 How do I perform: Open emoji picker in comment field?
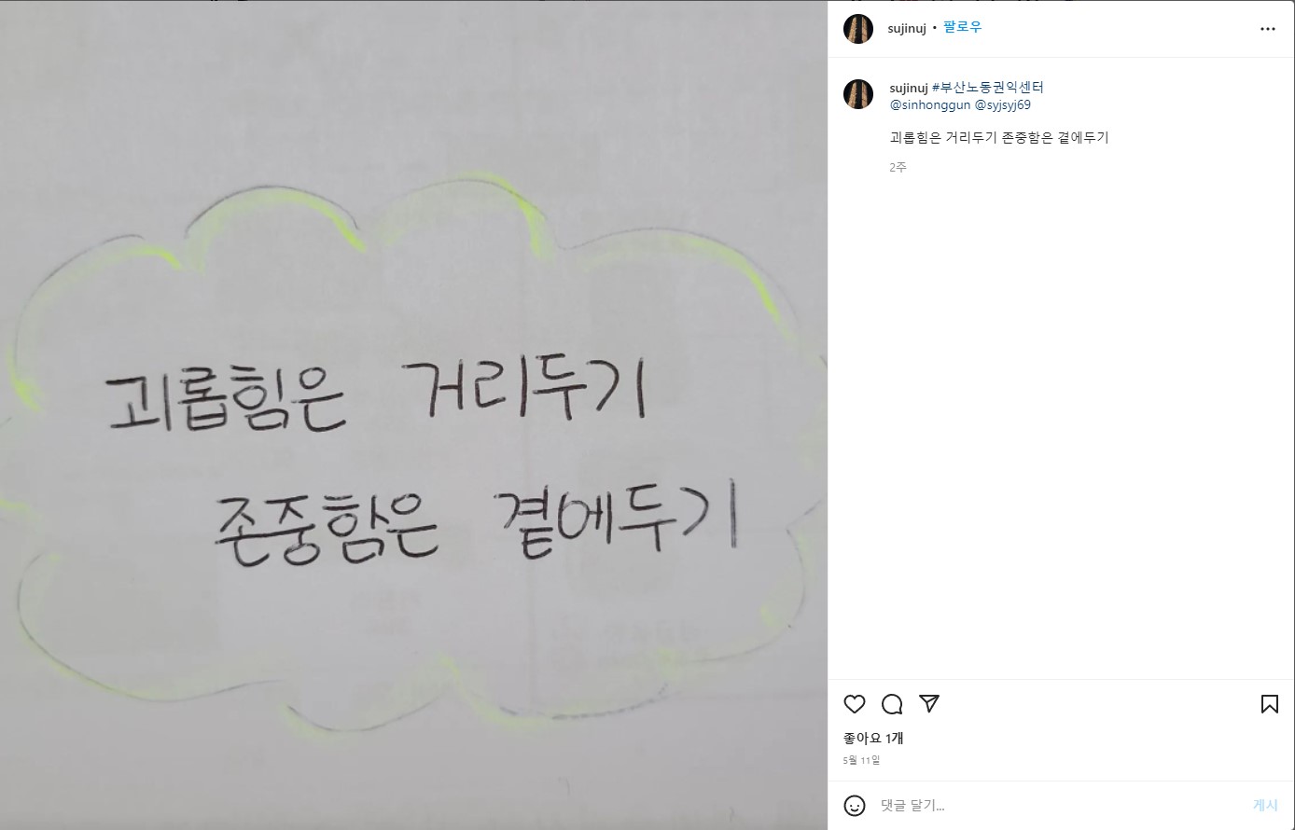tap(855, 805)
